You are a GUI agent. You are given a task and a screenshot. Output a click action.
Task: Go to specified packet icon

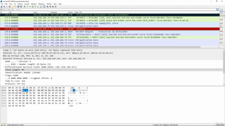click(33, 7)
